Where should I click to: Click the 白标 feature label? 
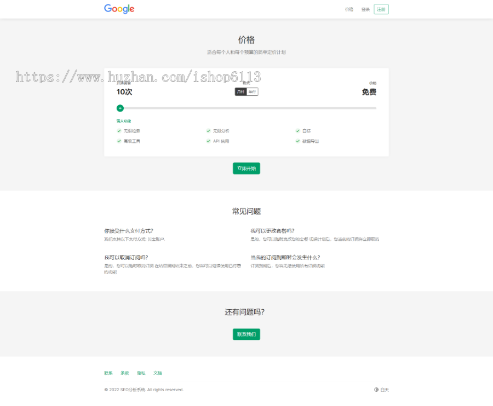pos(307,131)
